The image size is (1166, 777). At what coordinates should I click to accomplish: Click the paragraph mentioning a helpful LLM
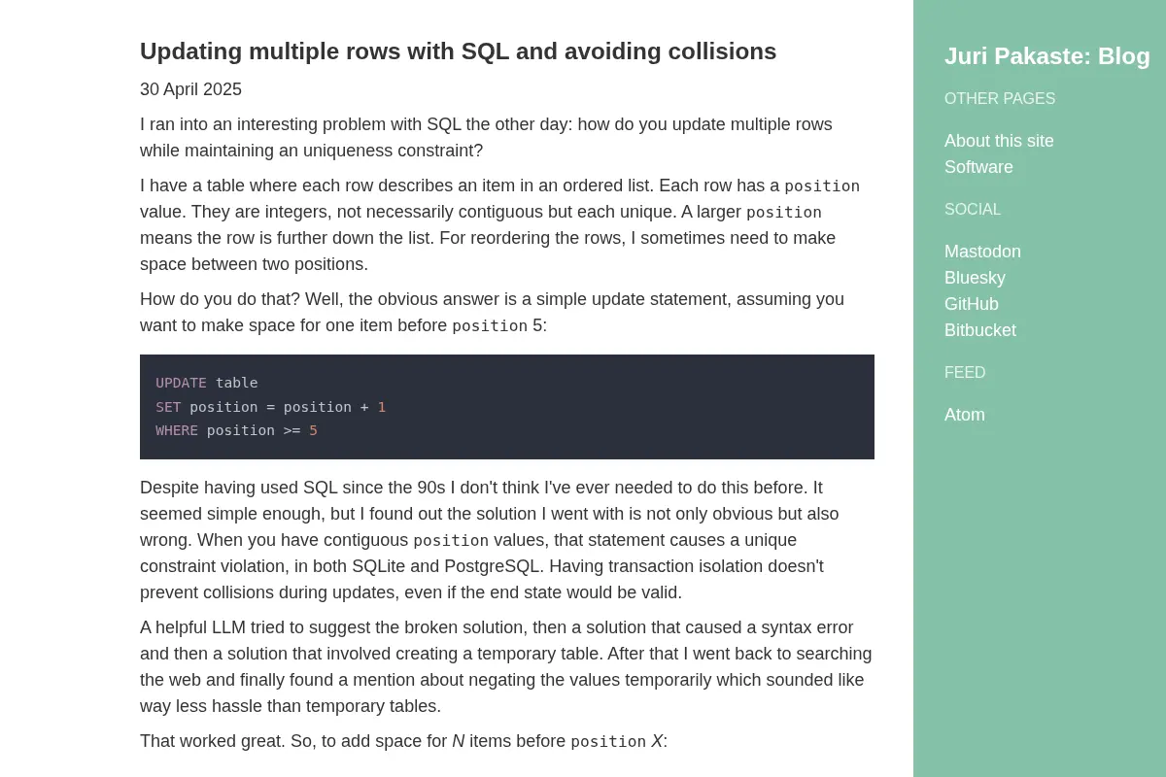coord(506,667)
